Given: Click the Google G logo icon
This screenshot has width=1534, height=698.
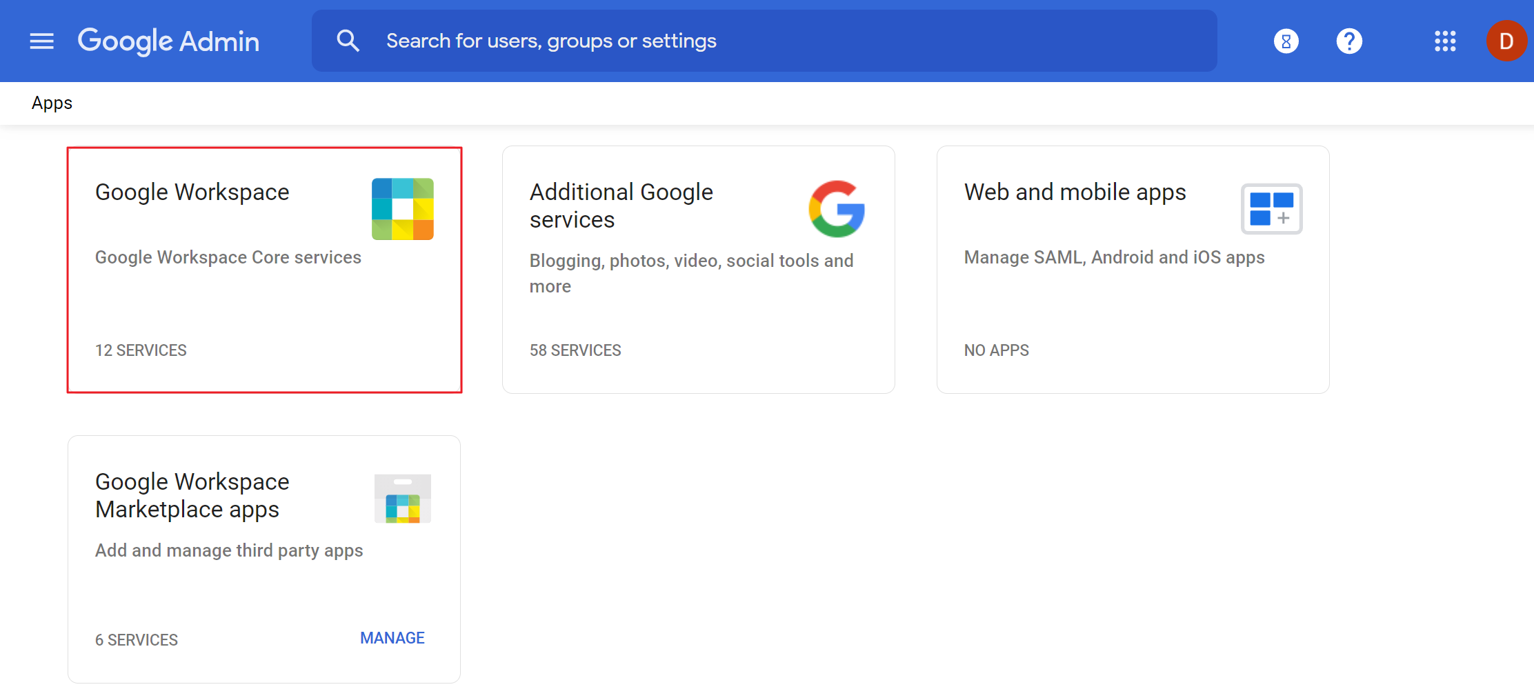Looking at the screenshot, I should point(837,209).
